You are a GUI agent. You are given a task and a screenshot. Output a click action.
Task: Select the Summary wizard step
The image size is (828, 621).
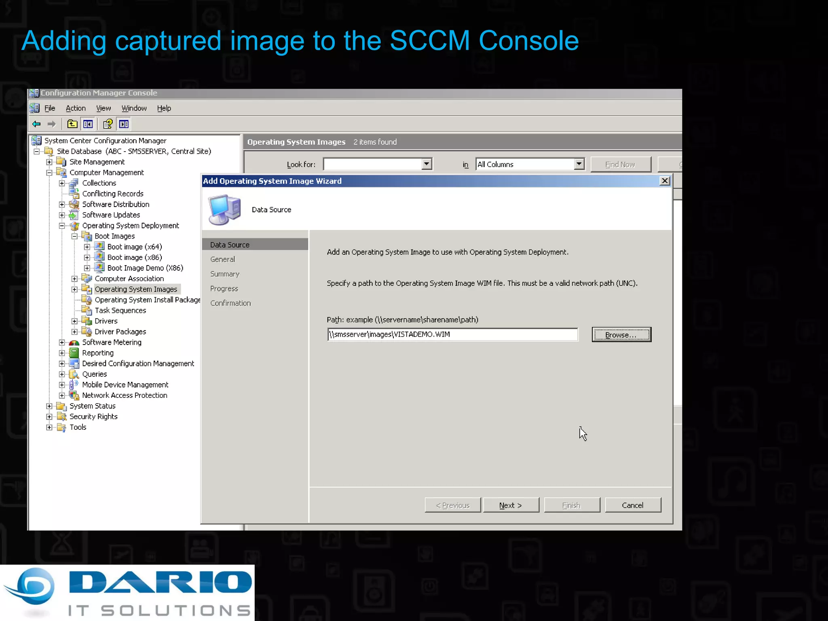[x=225, y=274]
